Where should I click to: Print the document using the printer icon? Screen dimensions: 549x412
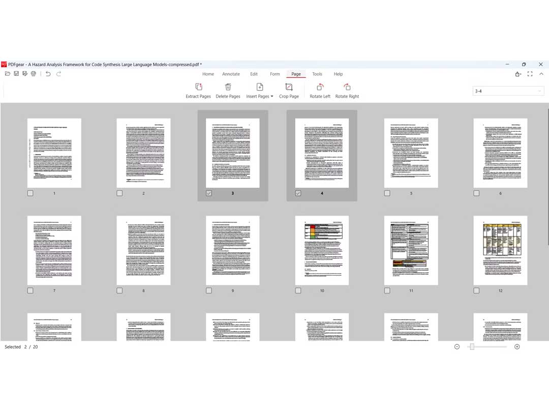34,74
